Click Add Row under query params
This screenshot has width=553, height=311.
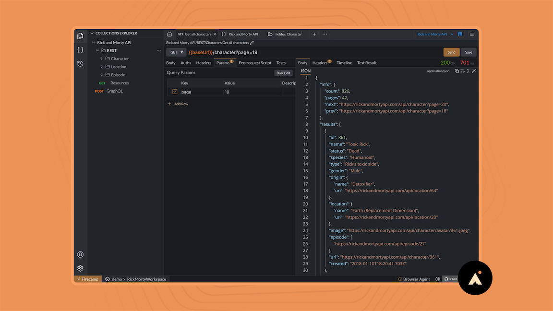tap(178, 104)
